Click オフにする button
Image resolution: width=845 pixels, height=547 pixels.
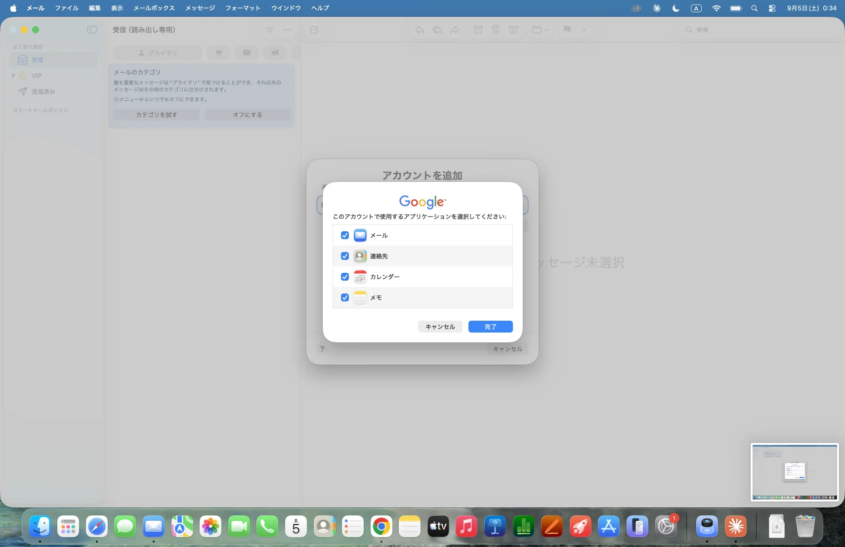[248, 115]
